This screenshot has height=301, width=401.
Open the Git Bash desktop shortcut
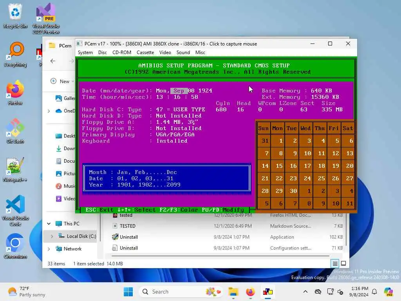point(15,131)
